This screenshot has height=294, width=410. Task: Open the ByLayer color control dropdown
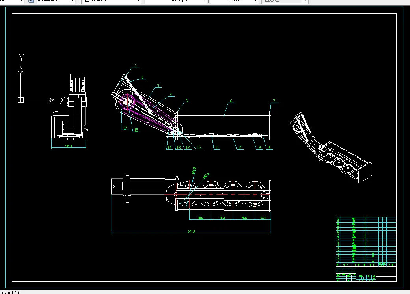[112, 1]
